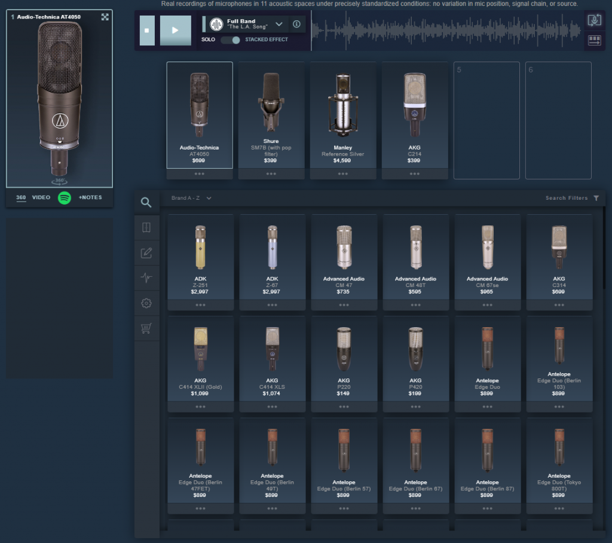The image size is (612, 543).
Task: Click the info icon beside Full Band
Action: 296,25
